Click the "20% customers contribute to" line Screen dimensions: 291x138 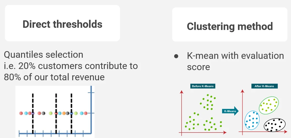[71, 66]
